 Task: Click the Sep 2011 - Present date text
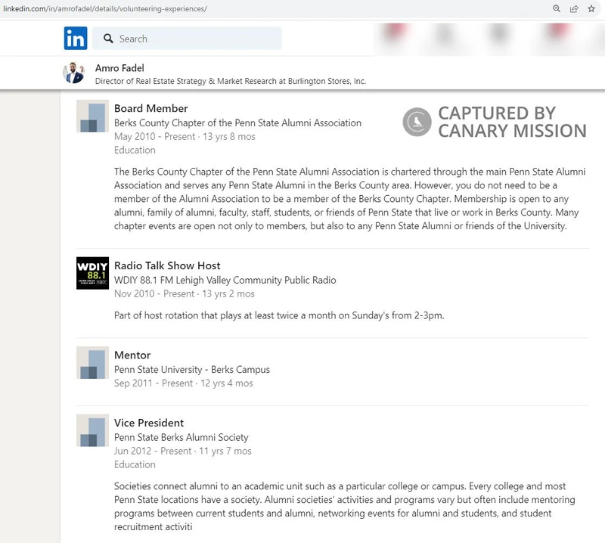click(x=183, y=383)
